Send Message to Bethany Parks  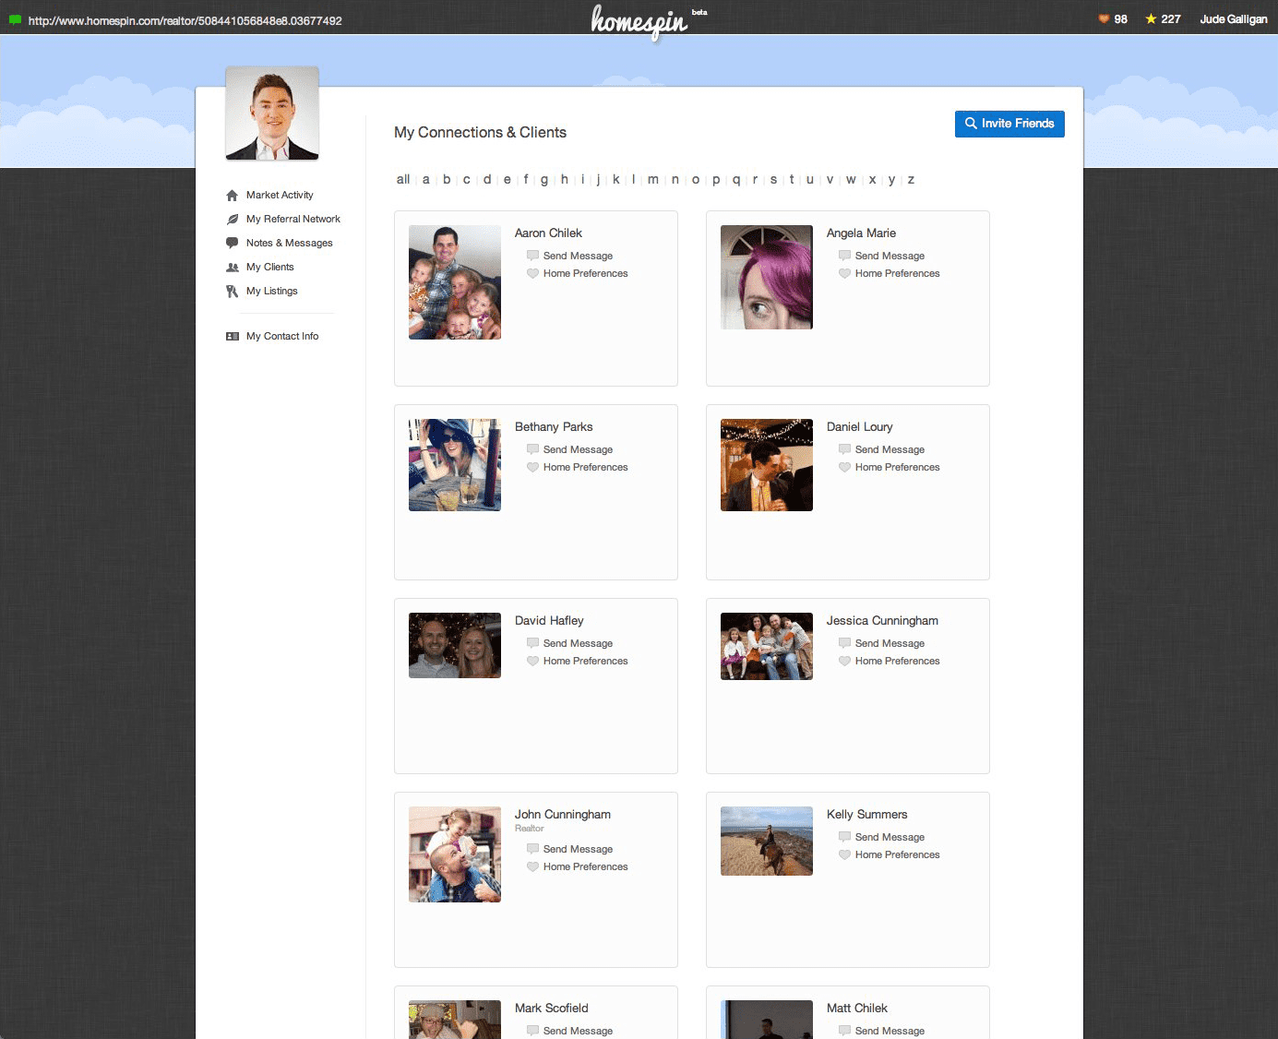point(578,450)
